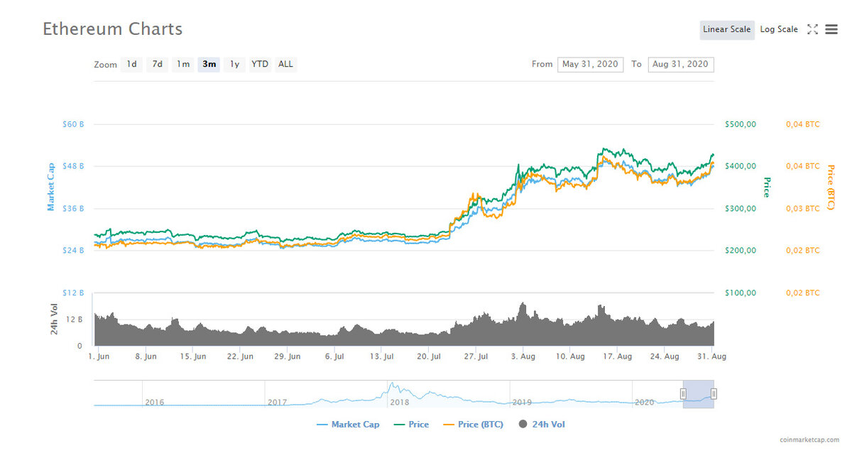The image size is (852, 458).
Task: Jump to 2018 in the navigator timeline
Action: [x=400, y=403]
